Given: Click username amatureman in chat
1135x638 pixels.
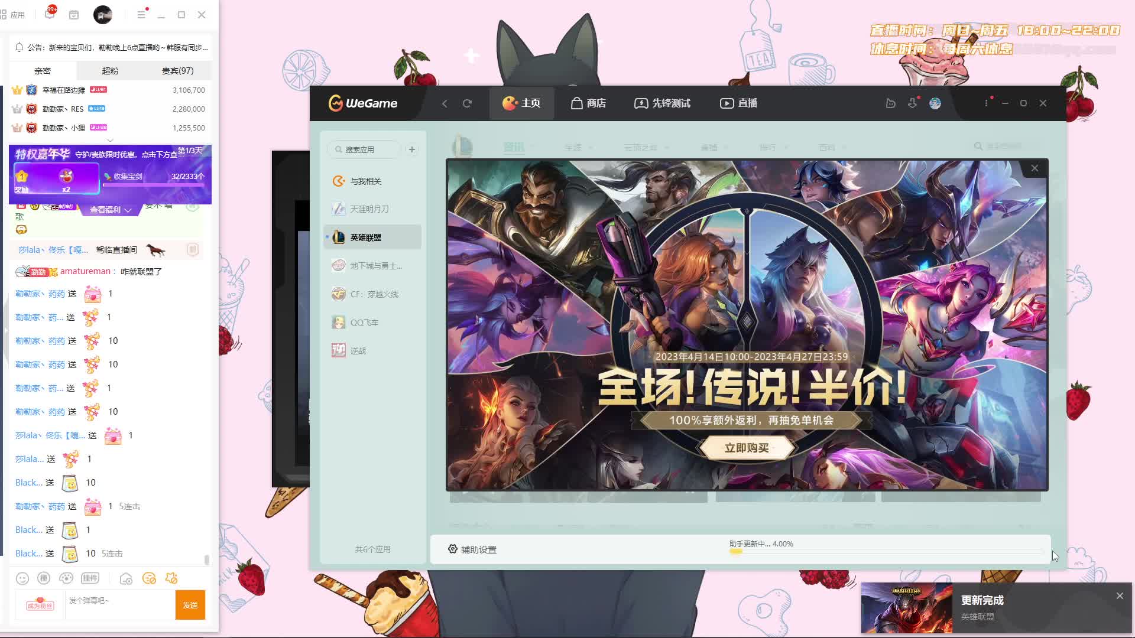Looking at the screenshot, I should pyautogui.click(x=85, y=271).
